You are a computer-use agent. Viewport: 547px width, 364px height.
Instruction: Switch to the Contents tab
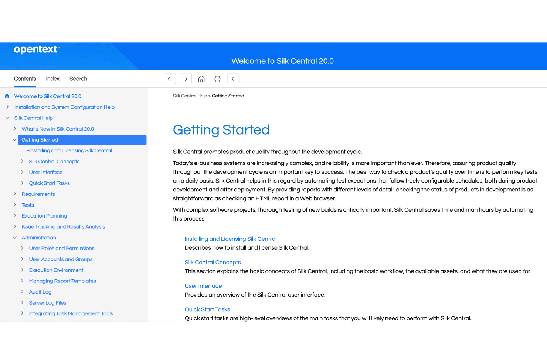click(25, 79)
